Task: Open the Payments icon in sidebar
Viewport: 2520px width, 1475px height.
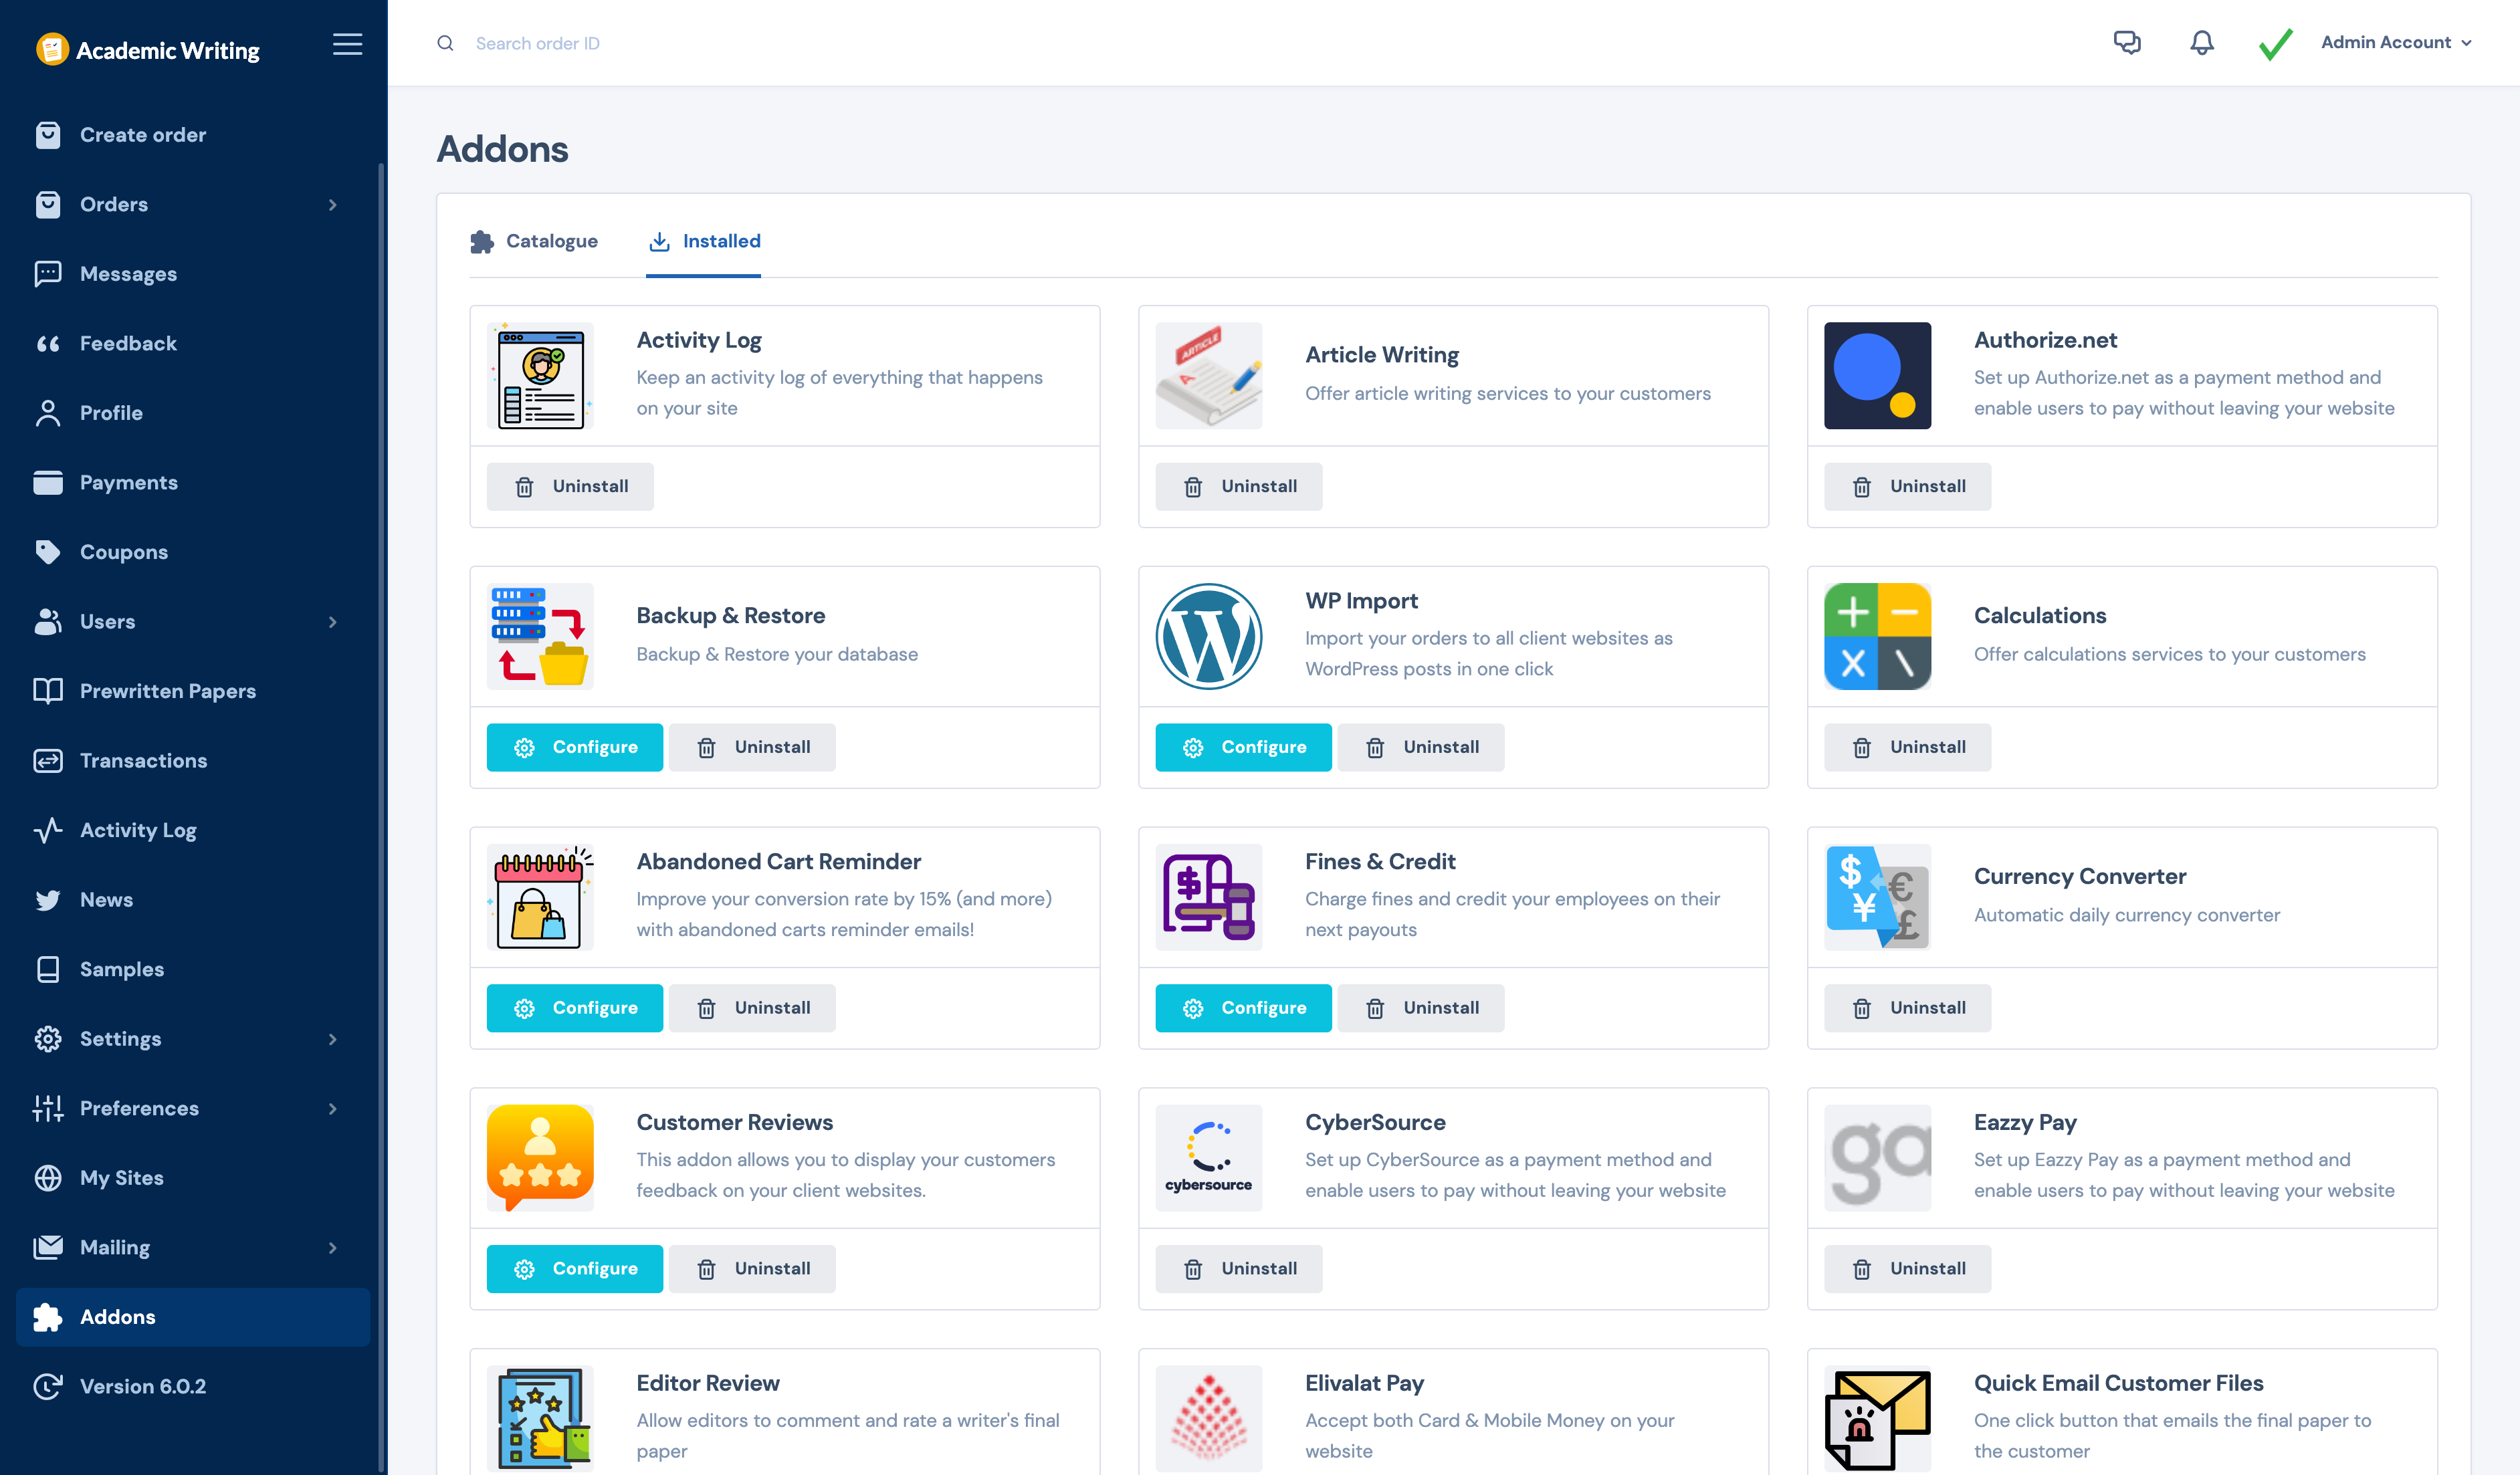Action: tap(48, 482)
